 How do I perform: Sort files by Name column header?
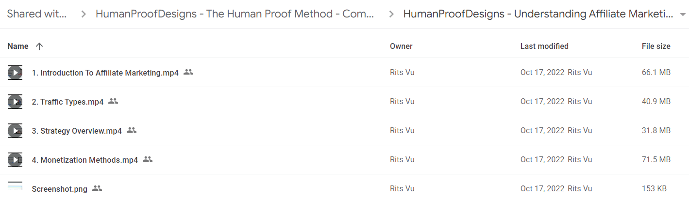(x=18, y=46)
